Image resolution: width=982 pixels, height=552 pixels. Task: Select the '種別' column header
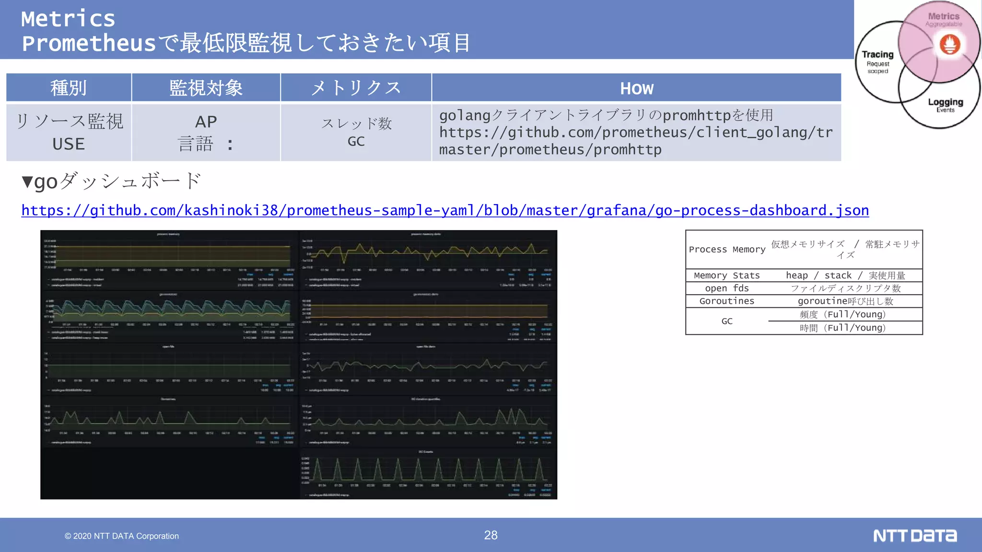(x=69, y=88)
